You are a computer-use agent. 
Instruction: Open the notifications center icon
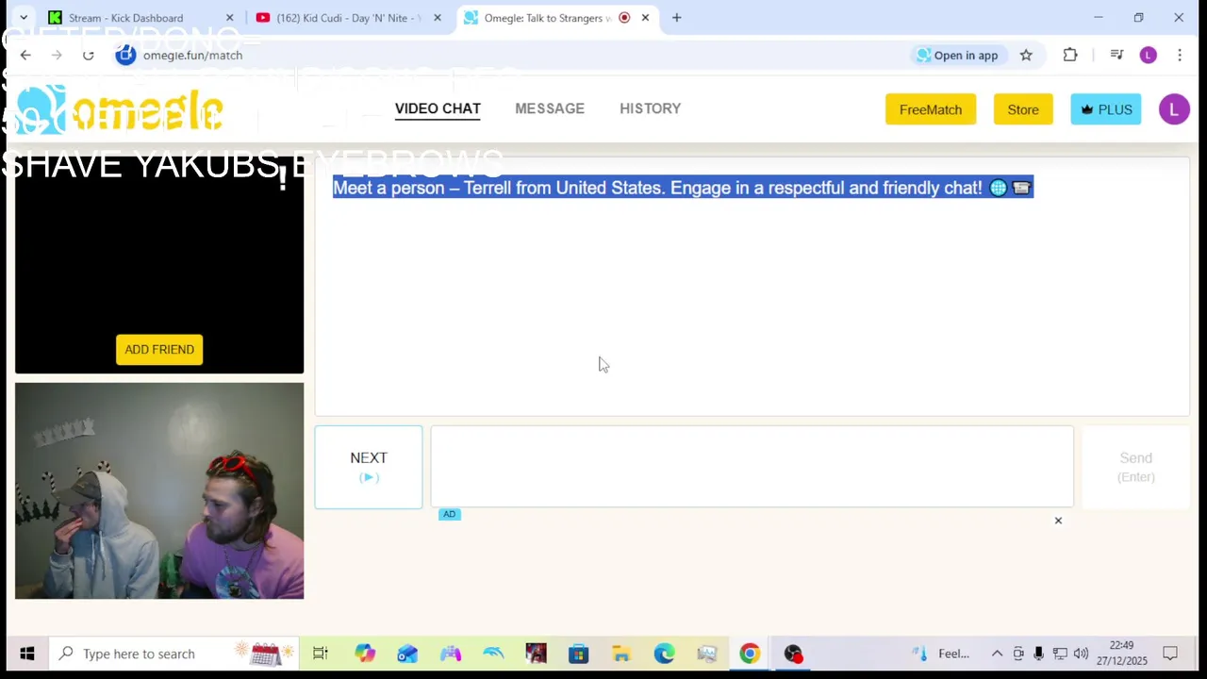pyautogui.click(x=1170, y=654)
